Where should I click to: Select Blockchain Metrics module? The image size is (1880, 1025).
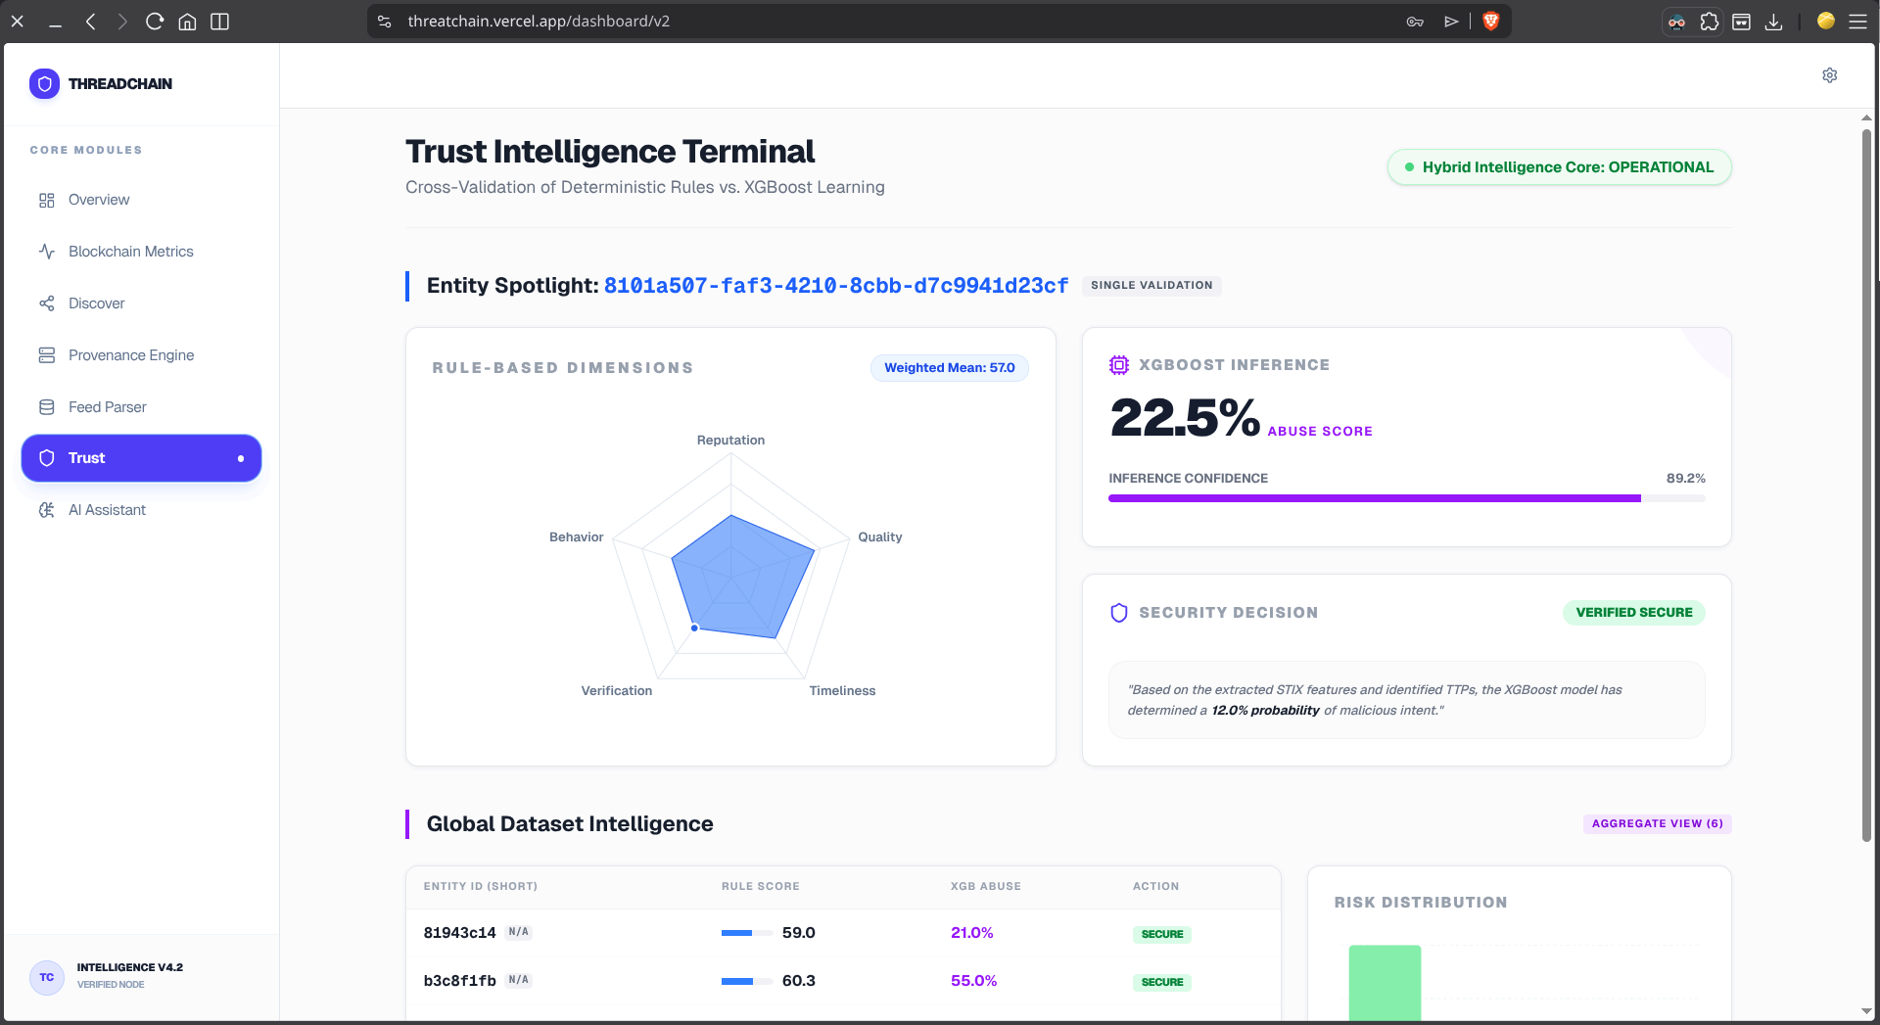pyautogui.click(x=142, y=252)
